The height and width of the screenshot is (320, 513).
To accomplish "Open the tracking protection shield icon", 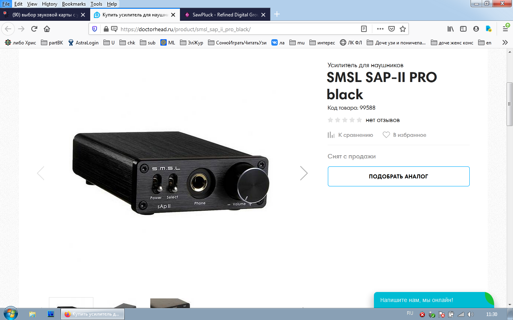I will point(95,29).
